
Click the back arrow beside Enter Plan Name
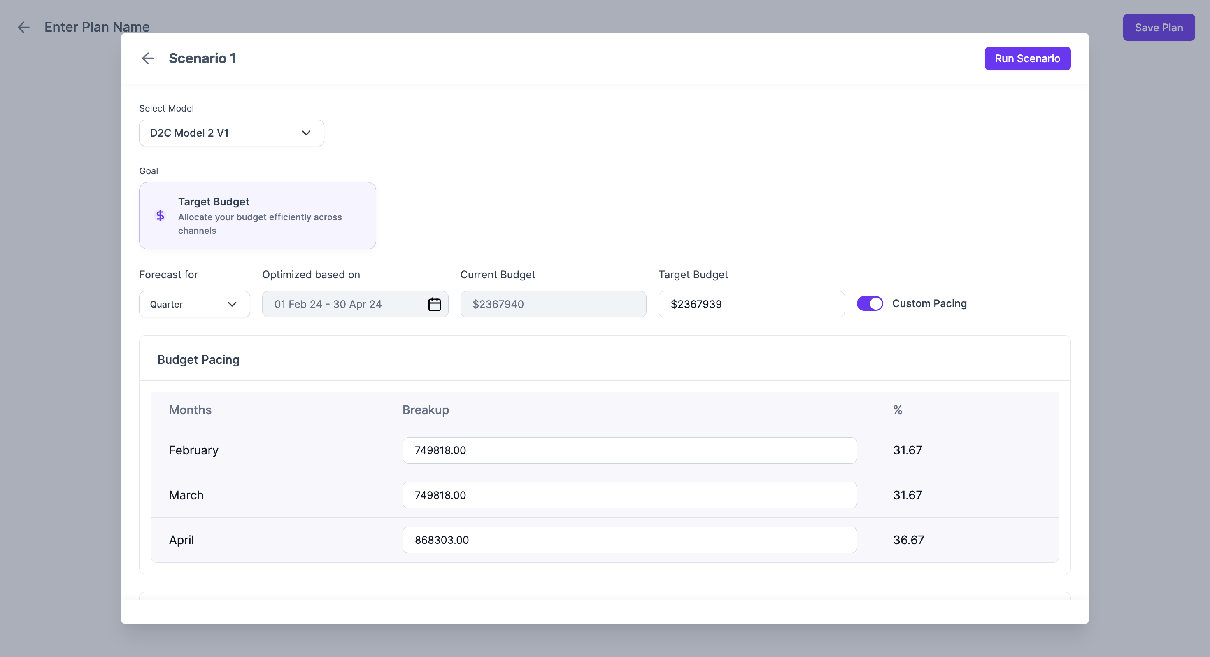[23, 27]
